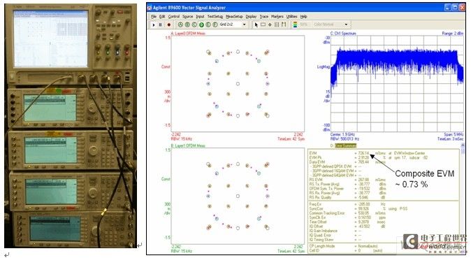Toggle trace D button in toolbar
471x258 pixels.
pos(201,24)
